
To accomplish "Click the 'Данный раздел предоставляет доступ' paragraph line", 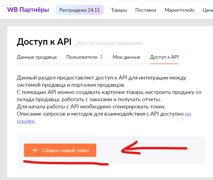I will point(101,78).
